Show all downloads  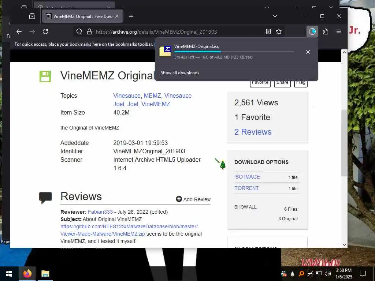tap(180, 73)
